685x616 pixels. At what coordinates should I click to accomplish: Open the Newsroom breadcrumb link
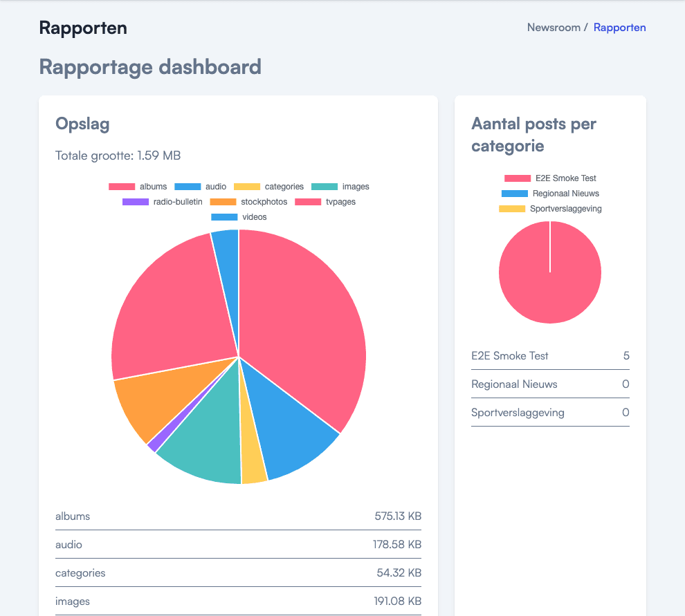tap(554, 28)
